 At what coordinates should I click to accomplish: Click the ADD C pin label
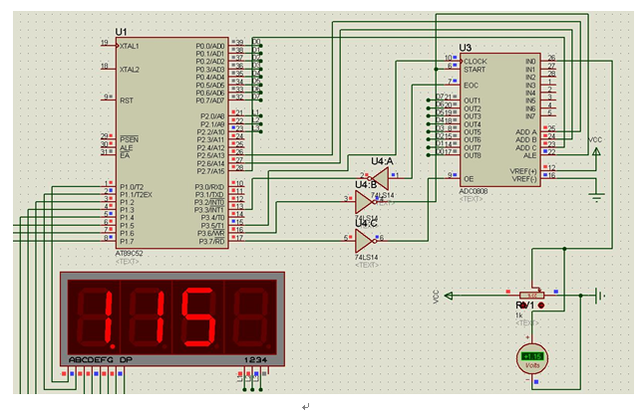point(526,147)
